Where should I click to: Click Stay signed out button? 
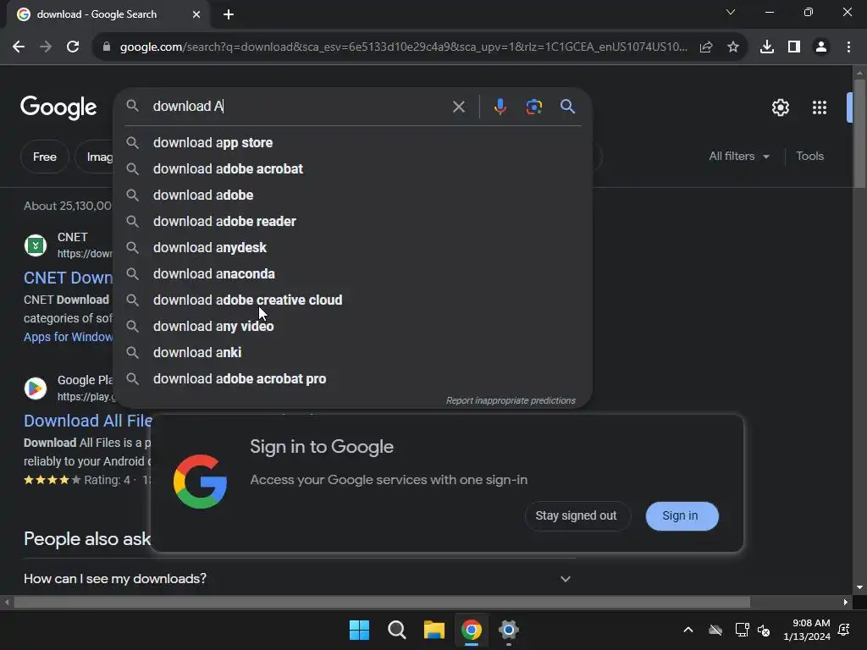click(x=576, y=515)
